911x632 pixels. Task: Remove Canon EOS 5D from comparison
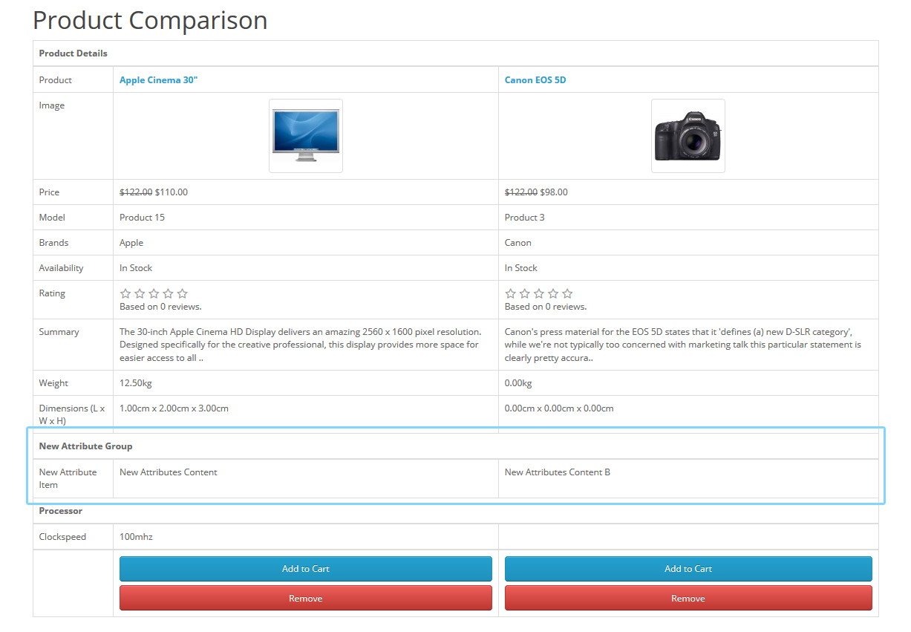coord(688,598)
